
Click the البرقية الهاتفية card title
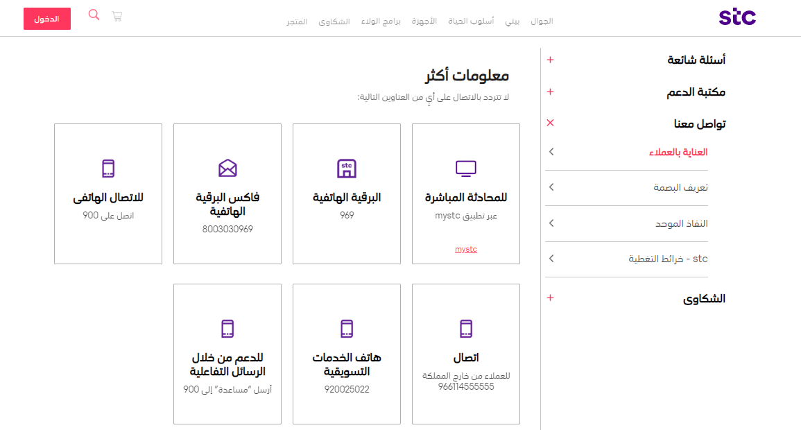(x=347, y=197)
